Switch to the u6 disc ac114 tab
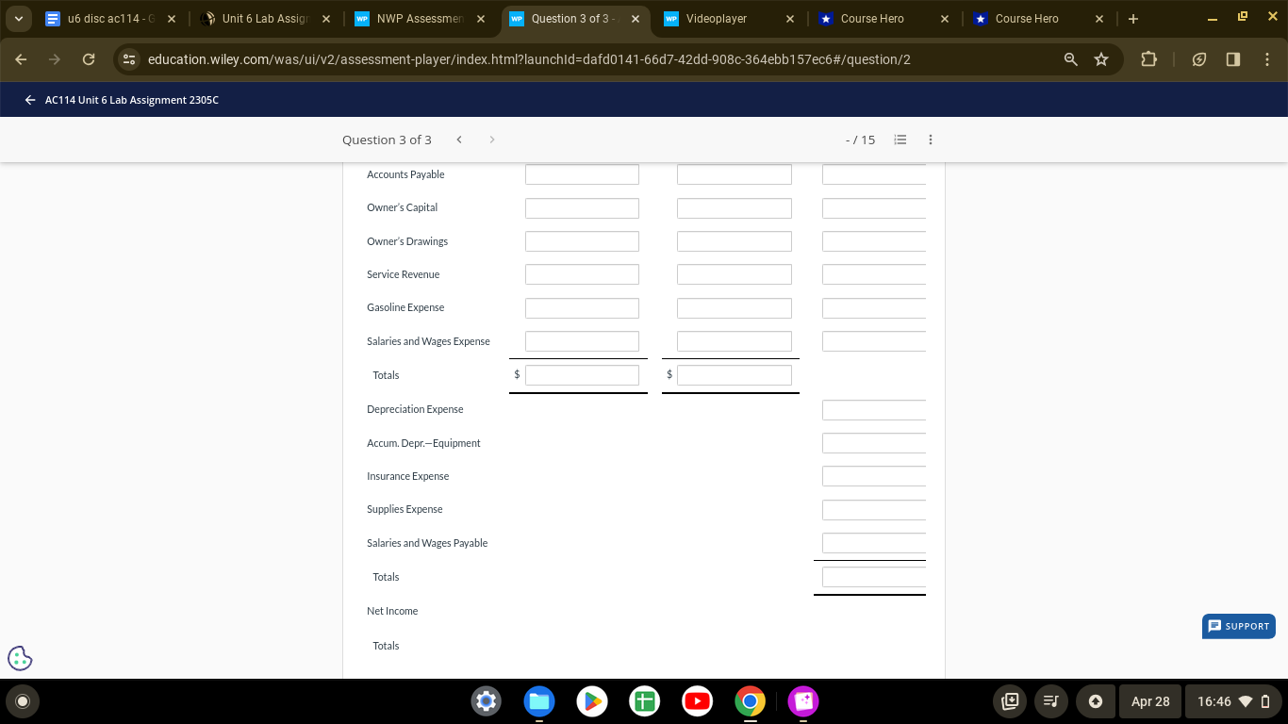This screenshot has width=1288, height=724. (110, 19)
